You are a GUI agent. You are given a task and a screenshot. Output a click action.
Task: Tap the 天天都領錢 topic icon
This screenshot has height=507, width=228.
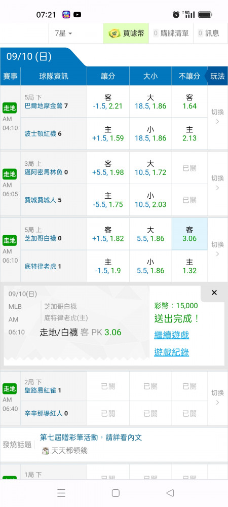pyautogui.click(x=46, y=451)
